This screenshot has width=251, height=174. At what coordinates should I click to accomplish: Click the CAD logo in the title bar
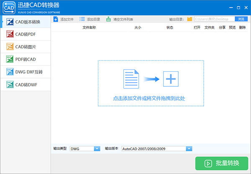[9, 8]
